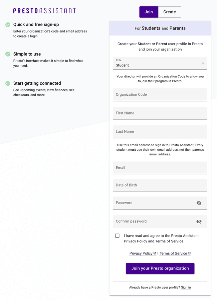Click the green checkmark beside Simple to use
217x300 pixels.
8,54
